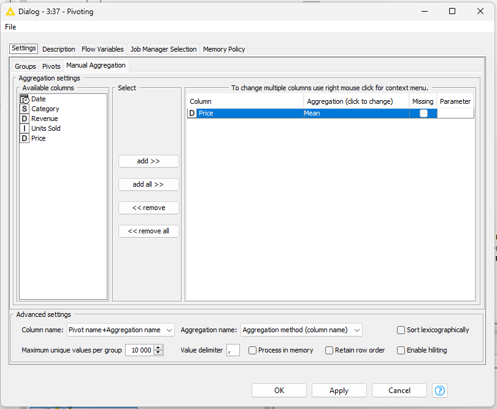
Task: Click the add all >> button
Action: [x=148, y=184]
